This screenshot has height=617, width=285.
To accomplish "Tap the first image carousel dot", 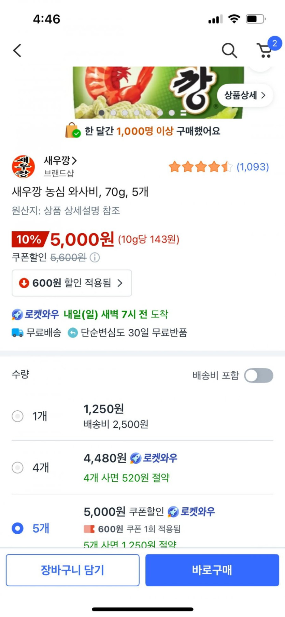I will [102, 113].
